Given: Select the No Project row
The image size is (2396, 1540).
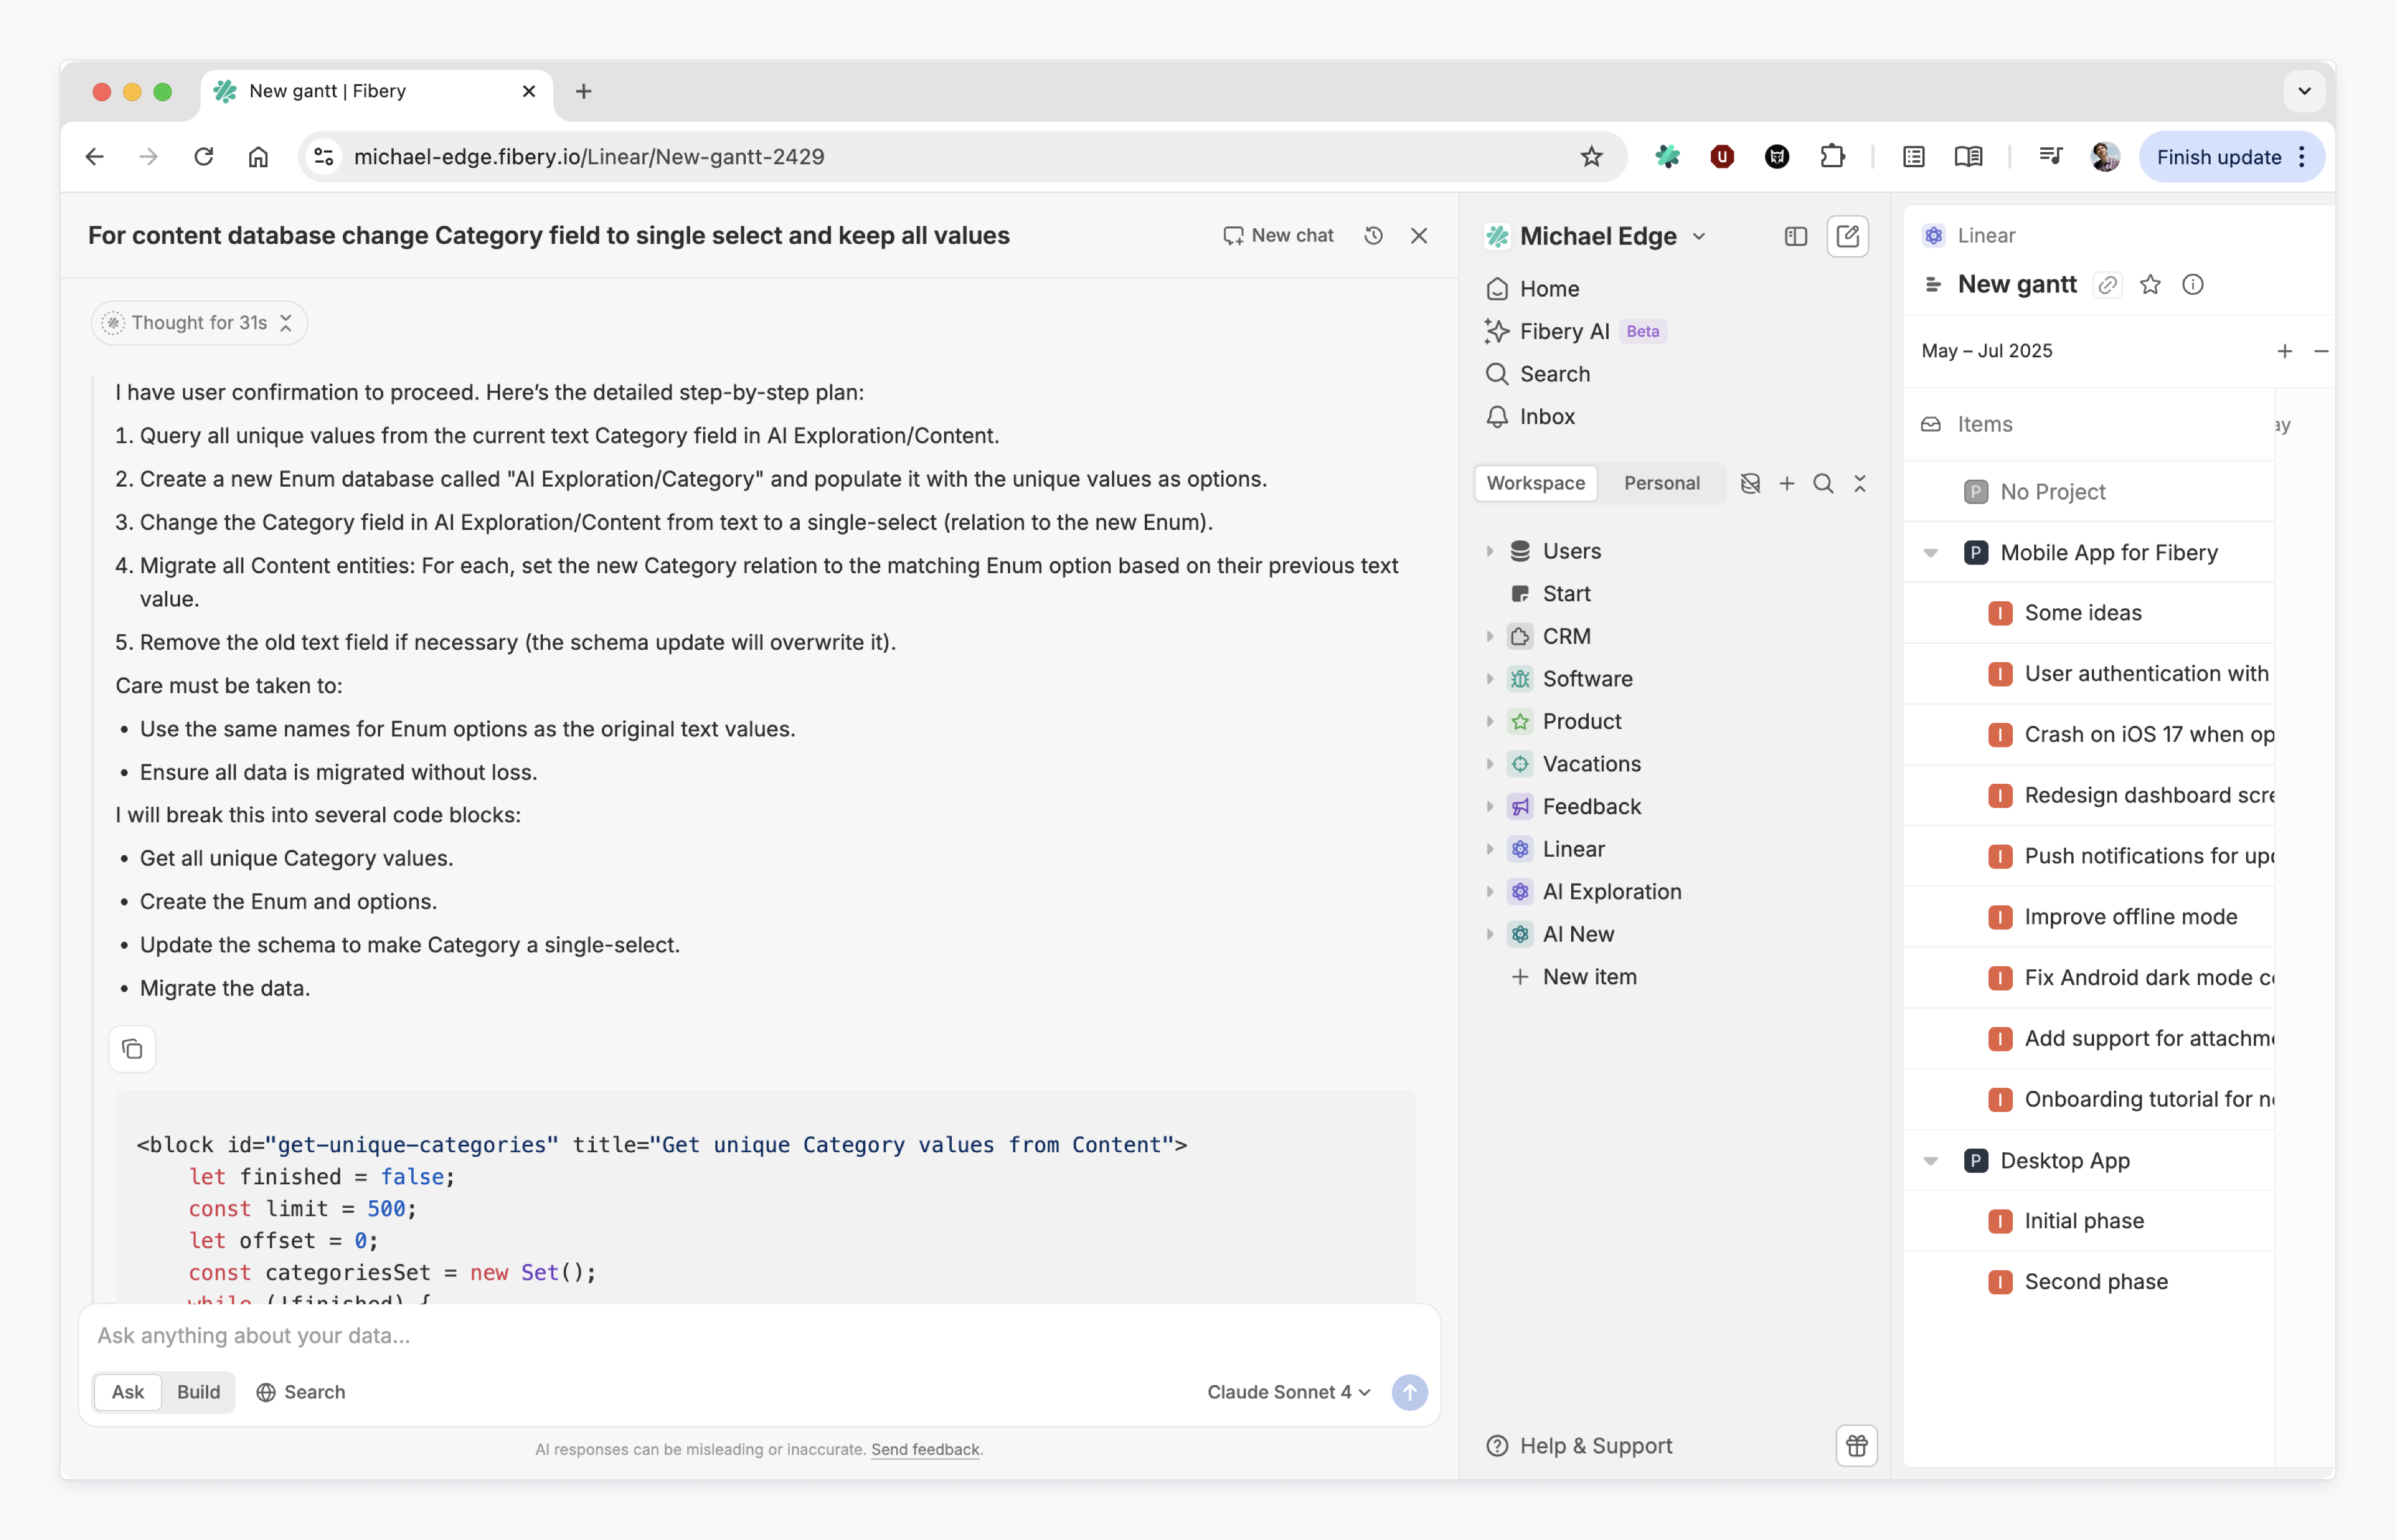Looking at the screenshot, I should click(x=2090, y=492).
